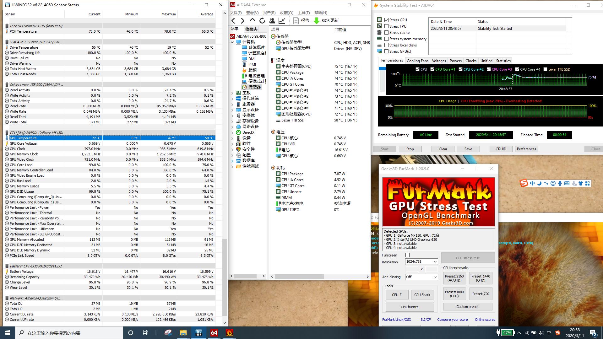Open HWiNFO taskbar icon
This screenshot has width=603, height=339.
[198, 333]
